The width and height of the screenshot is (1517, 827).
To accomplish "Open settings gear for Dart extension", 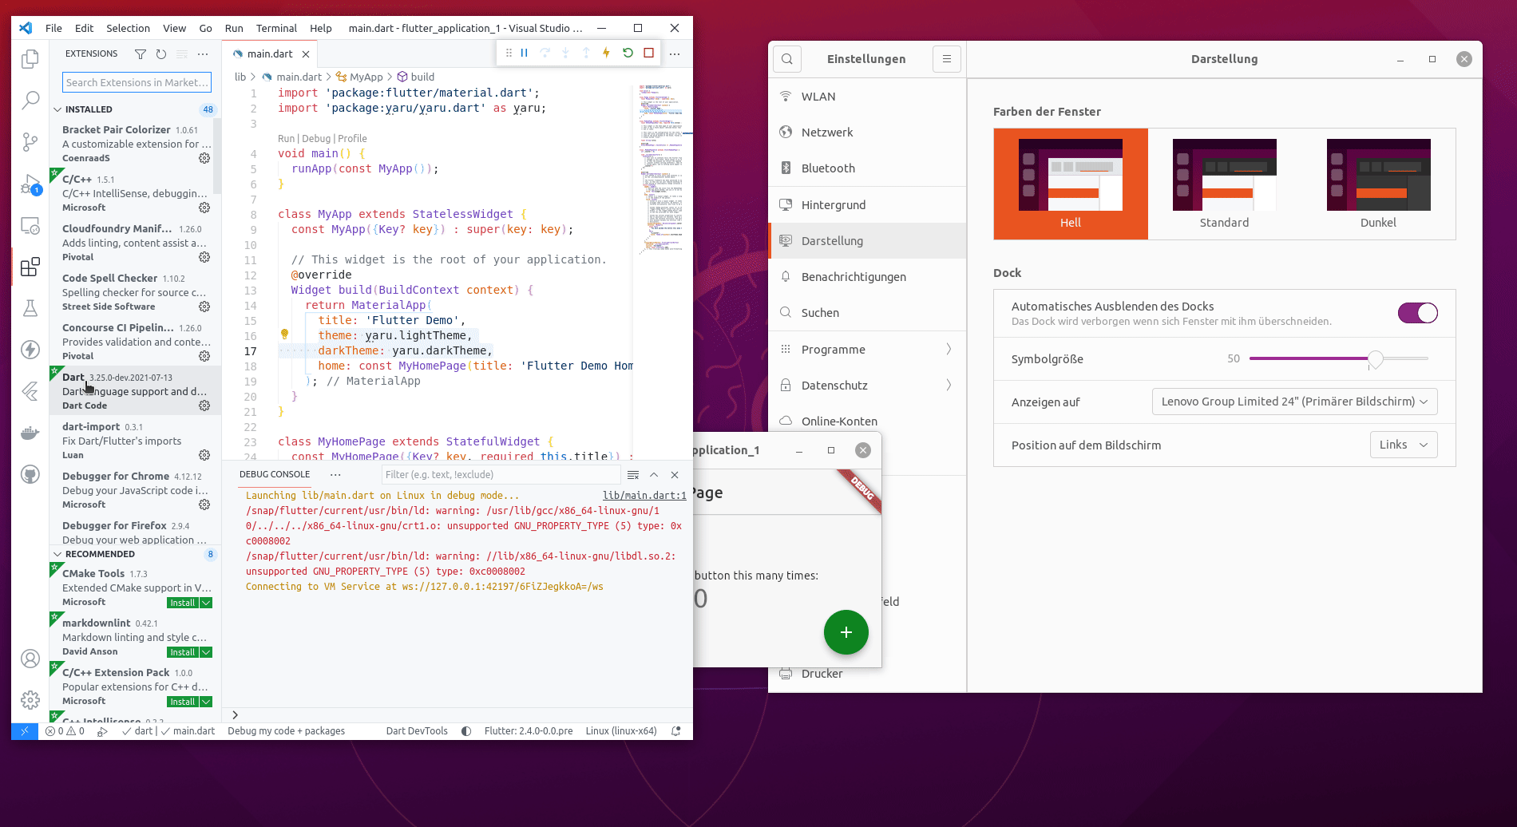I will coord(204,406).
